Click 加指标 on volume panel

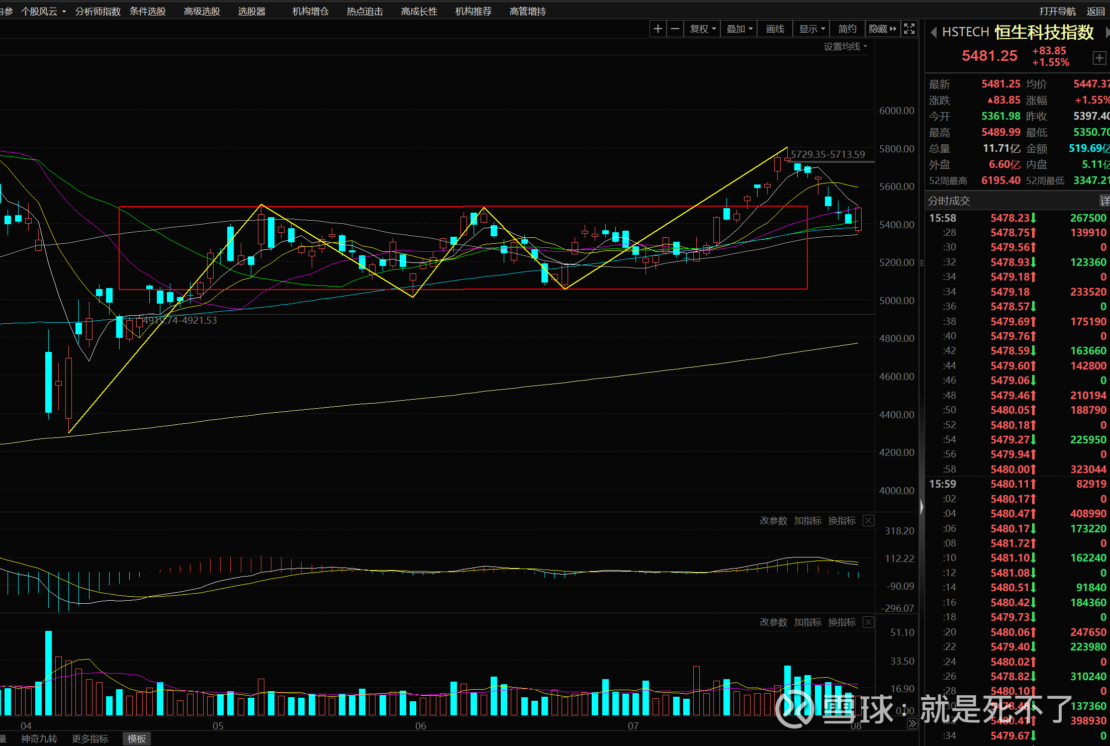click(x=808, y=622)
